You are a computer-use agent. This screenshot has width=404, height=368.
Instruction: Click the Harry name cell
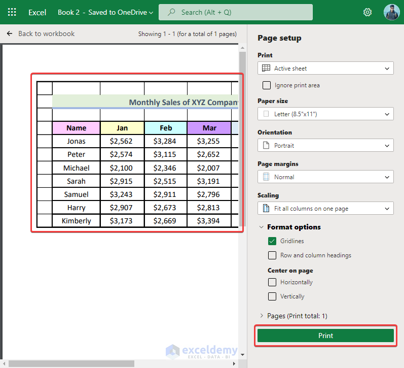click(76, 208)
